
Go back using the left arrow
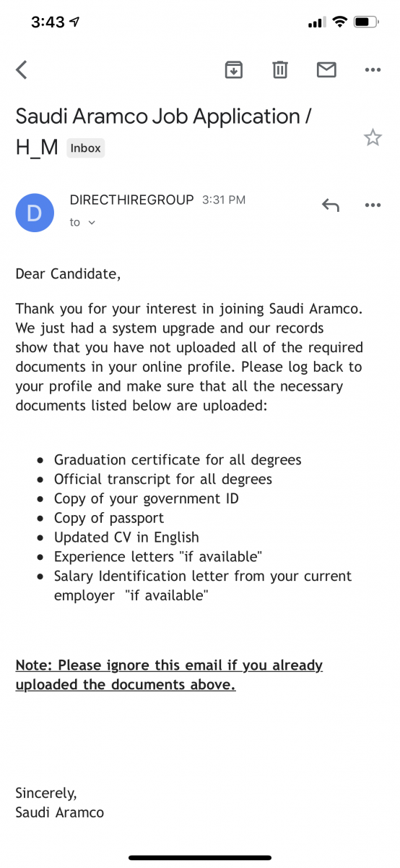click(x=22, y=69)
